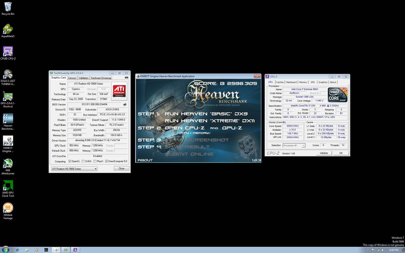Image resolution: width=405 pixels, height=253 pixels.
Task: Open the Recycle Bin desktop icon
Action: 8,9
